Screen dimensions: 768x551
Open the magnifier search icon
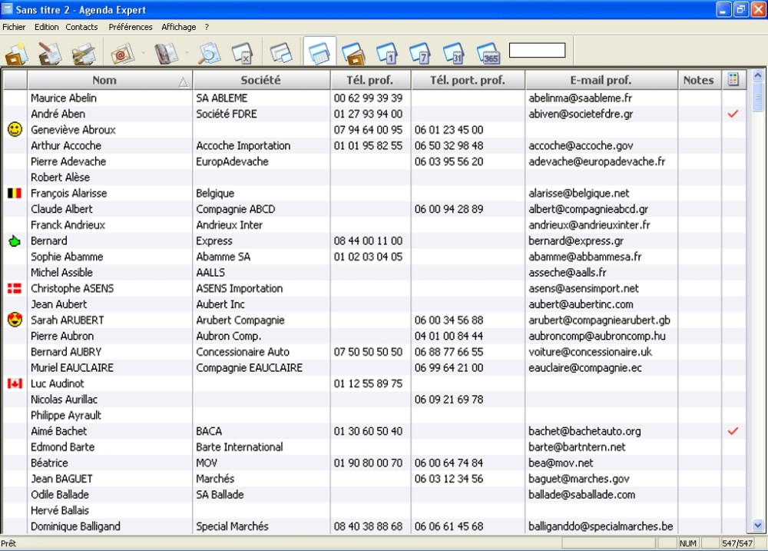[209, 54]
